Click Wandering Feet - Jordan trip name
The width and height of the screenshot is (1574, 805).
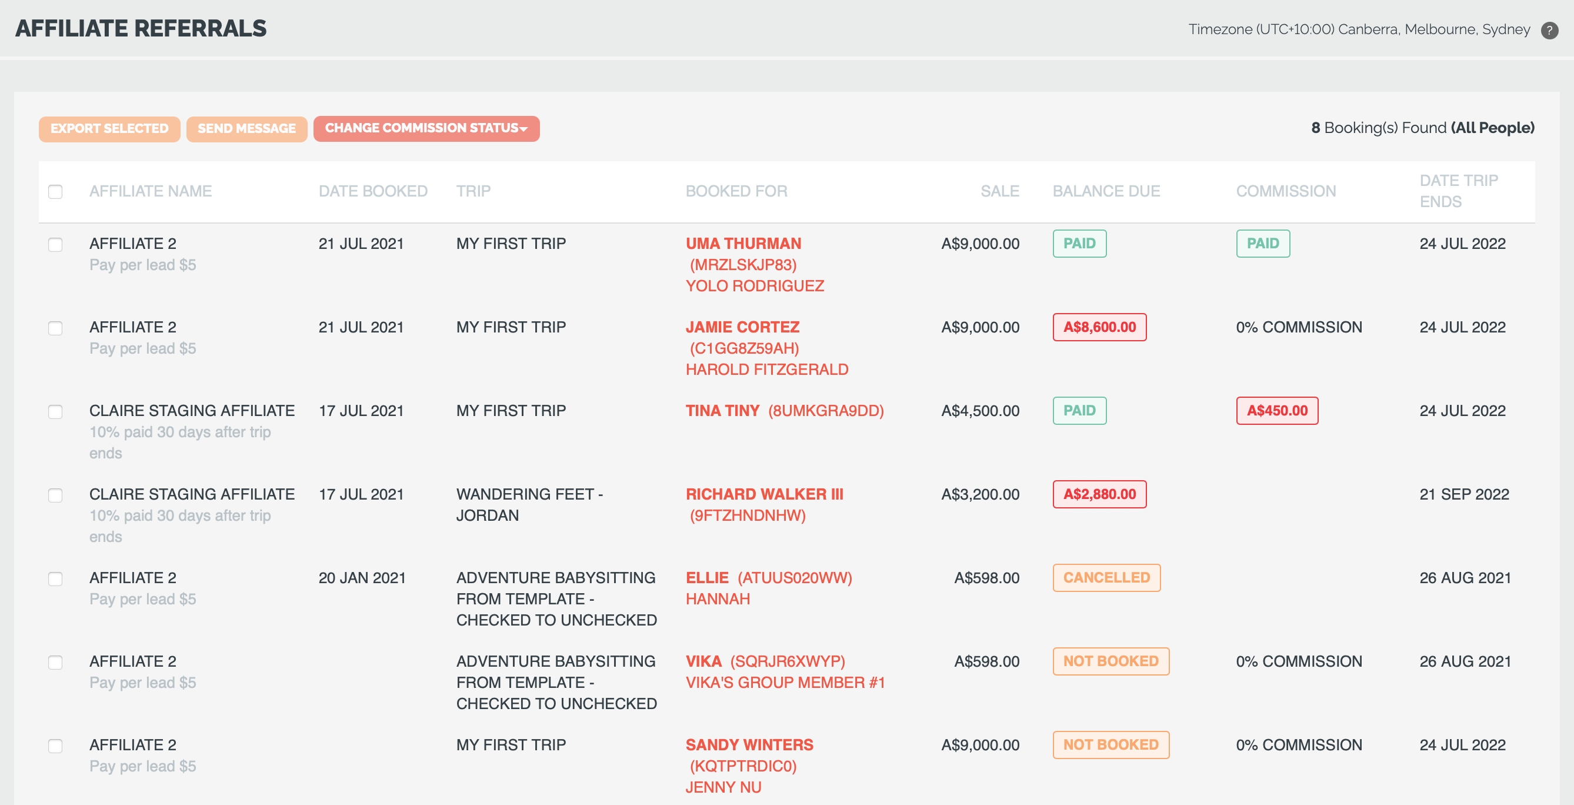(529, 505)
